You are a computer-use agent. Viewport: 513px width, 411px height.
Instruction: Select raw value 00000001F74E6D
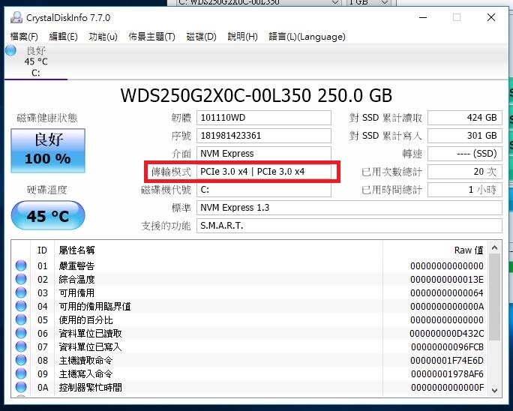click(x=447, y=360)
